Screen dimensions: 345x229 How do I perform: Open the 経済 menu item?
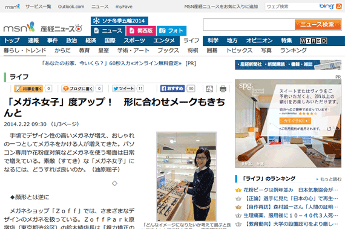[x=91, y=40]
